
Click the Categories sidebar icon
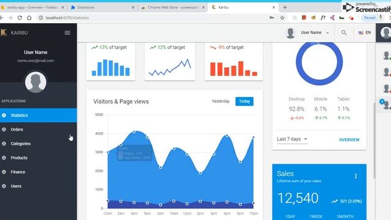pyautogui.click(x=4, y=144)
